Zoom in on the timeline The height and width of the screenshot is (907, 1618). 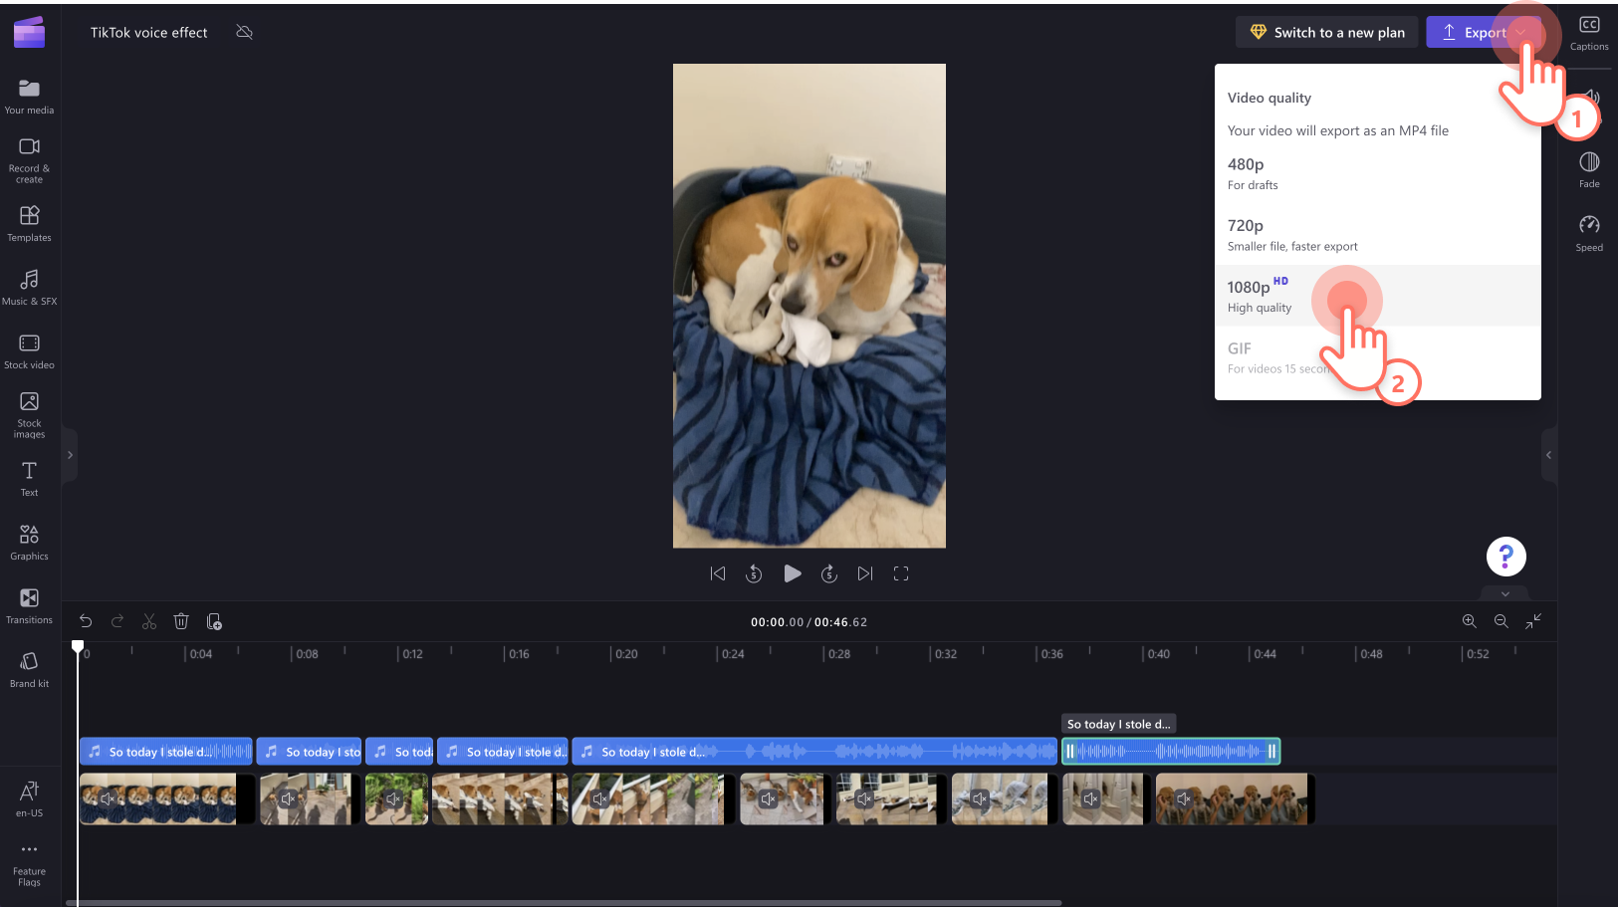point(1469,621)
